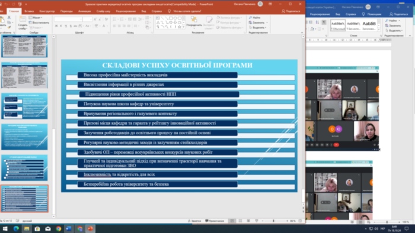Open Mail app from taskbar
The height and width of the screenshot is (233, 415).
[48, 228]
